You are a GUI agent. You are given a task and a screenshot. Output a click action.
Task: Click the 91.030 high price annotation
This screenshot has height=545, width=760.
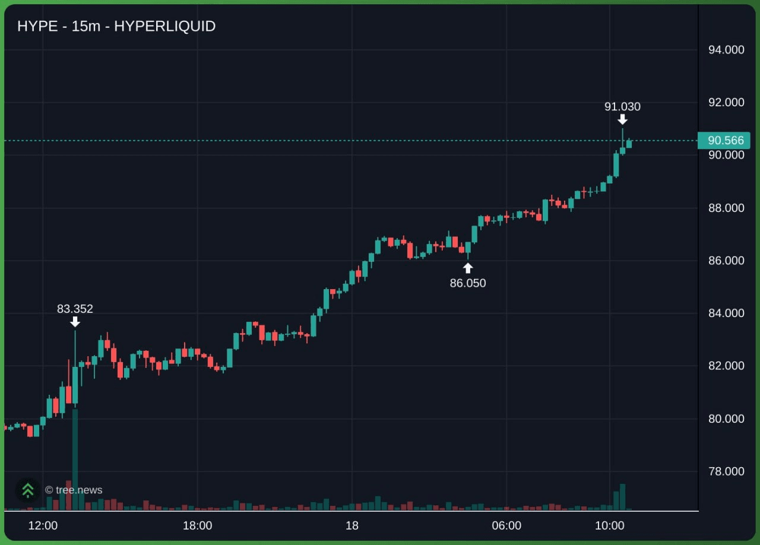click(x=622, y=107)
